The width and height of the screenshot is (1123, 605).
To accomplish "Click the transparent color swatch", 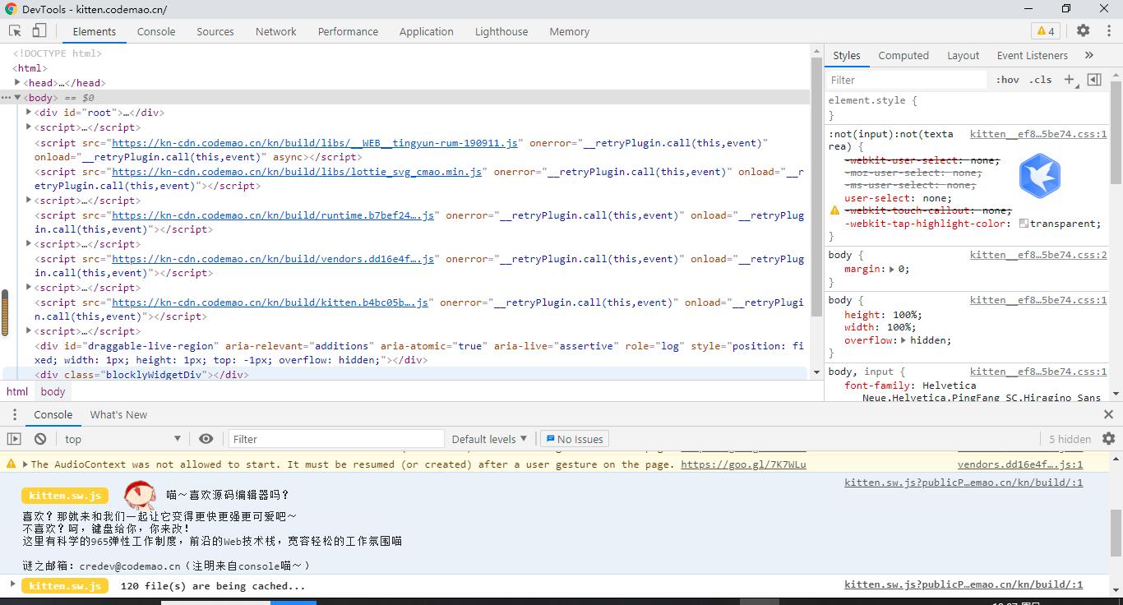I will click(x=1024, y=224).
